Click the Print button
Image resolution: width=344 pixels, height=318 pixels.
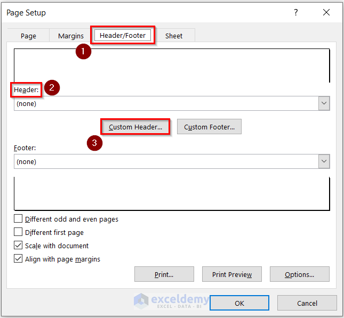(164, 274)
